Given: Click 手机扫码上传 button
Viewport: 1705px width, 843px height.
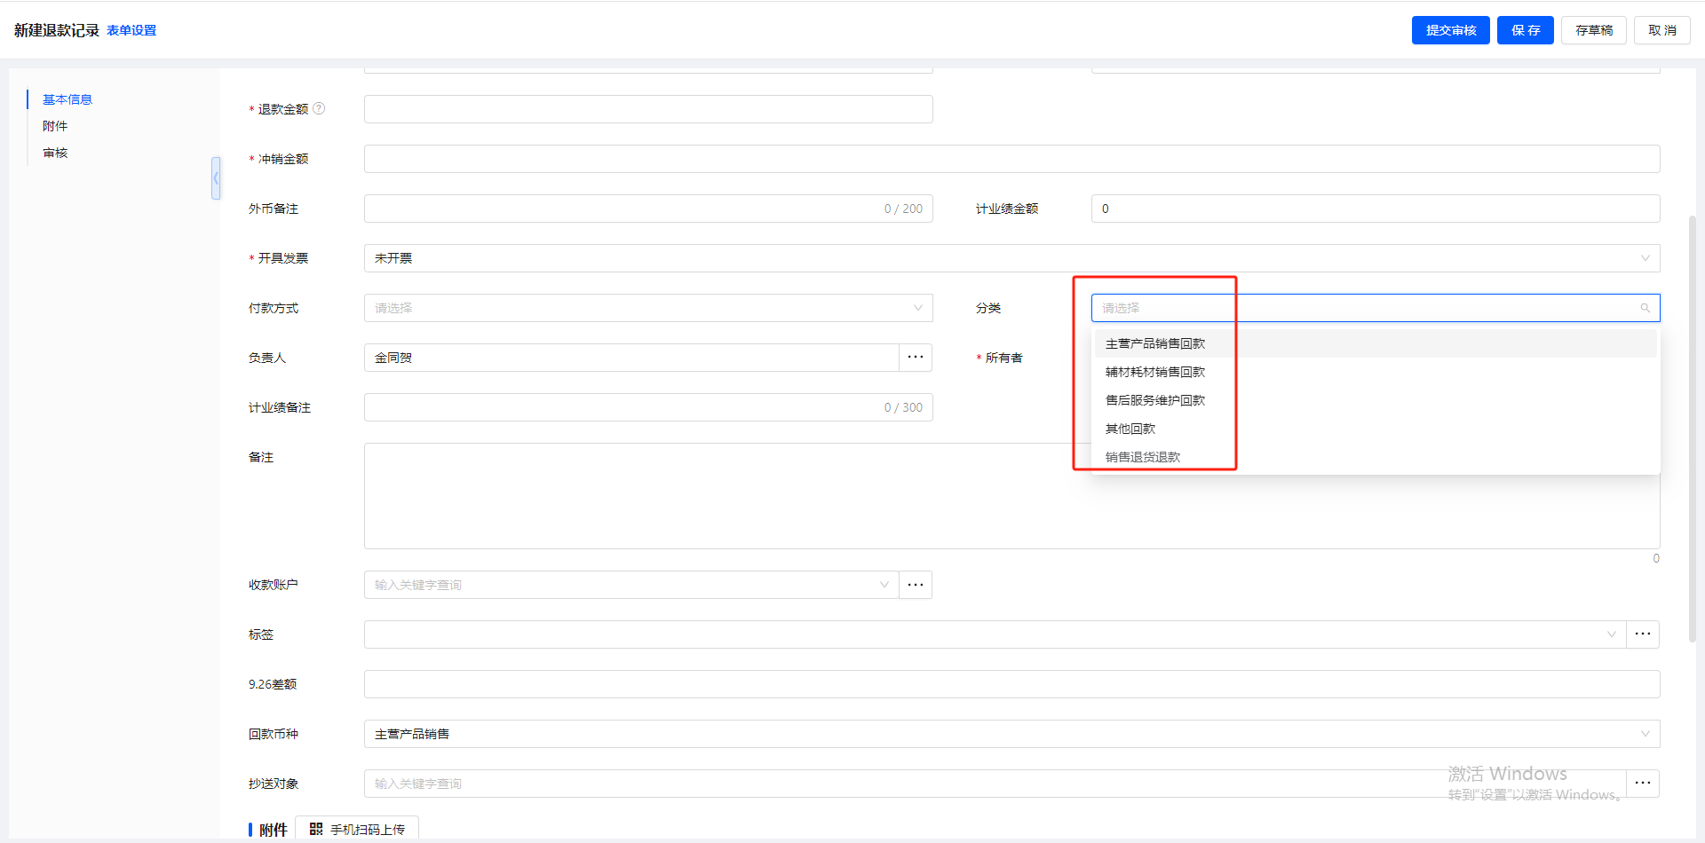Looking at the screenshot, I should click(357, 829).
